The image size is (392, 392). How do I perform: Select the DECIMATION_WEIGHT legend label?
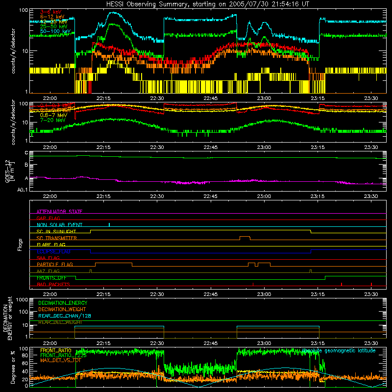[62, 310]
